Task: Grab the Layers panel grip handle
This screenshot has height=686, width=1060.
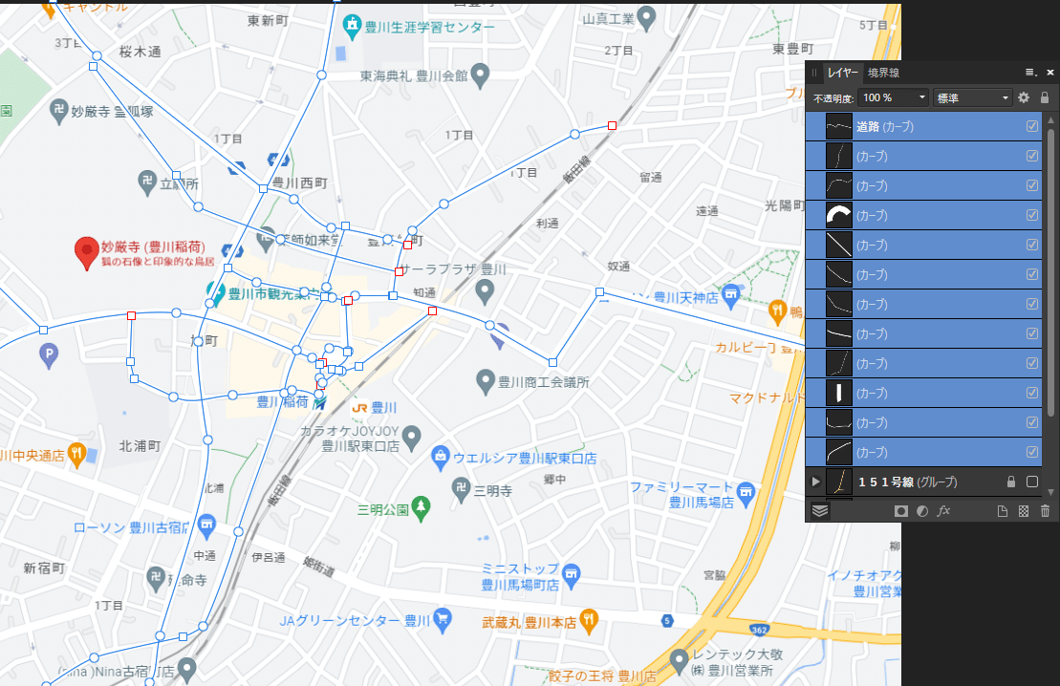Action: 814,73
